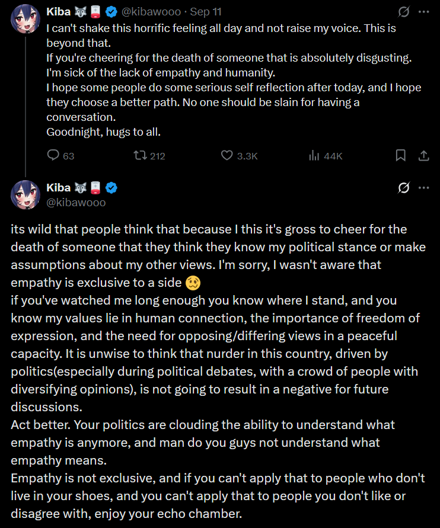The image size is (440, 528).
Task: Reply to the Sep 11 post
Action: coord(53,155)
